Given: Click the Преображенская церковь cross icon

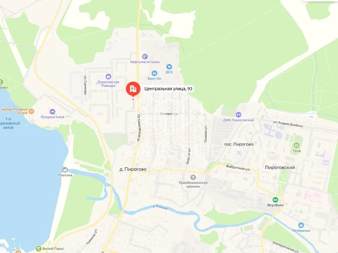Looking at the screenshot, I should click(193, 177).
